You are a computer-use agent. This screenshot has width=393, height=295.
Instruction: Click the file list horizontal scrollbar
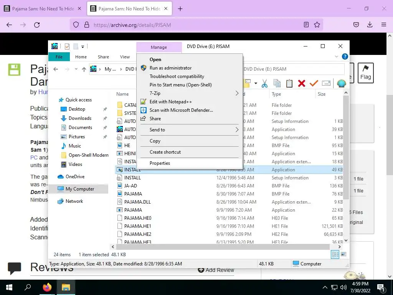223,247
